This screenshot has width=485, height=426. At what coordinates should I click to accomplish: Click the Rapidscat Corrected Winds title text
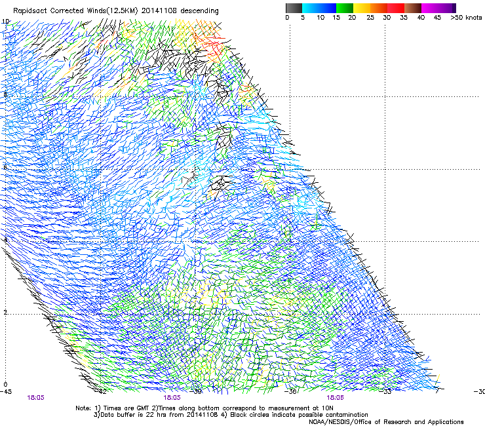pos(116,11)
